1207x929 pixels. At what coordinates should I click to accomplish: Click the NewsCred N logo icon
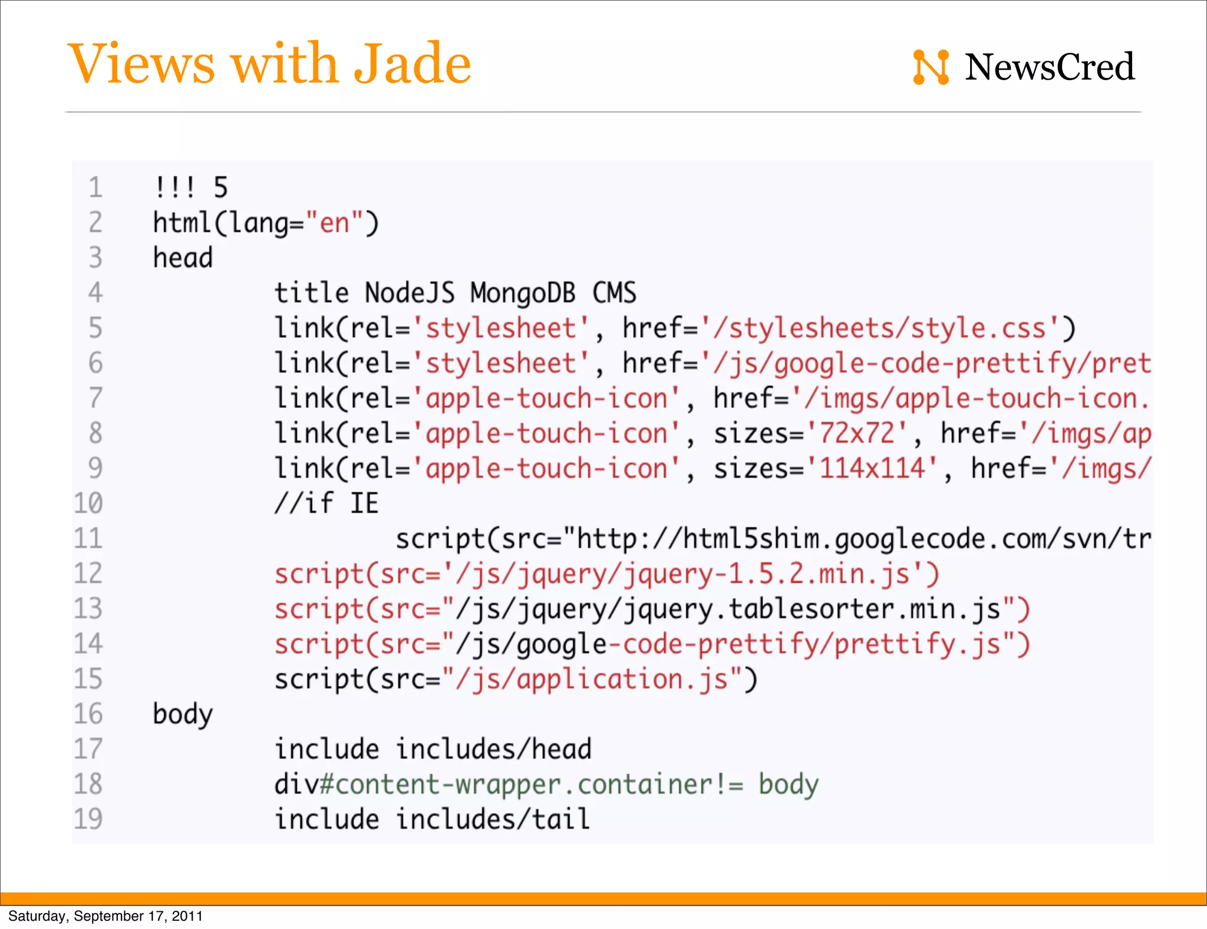(931, 67)
